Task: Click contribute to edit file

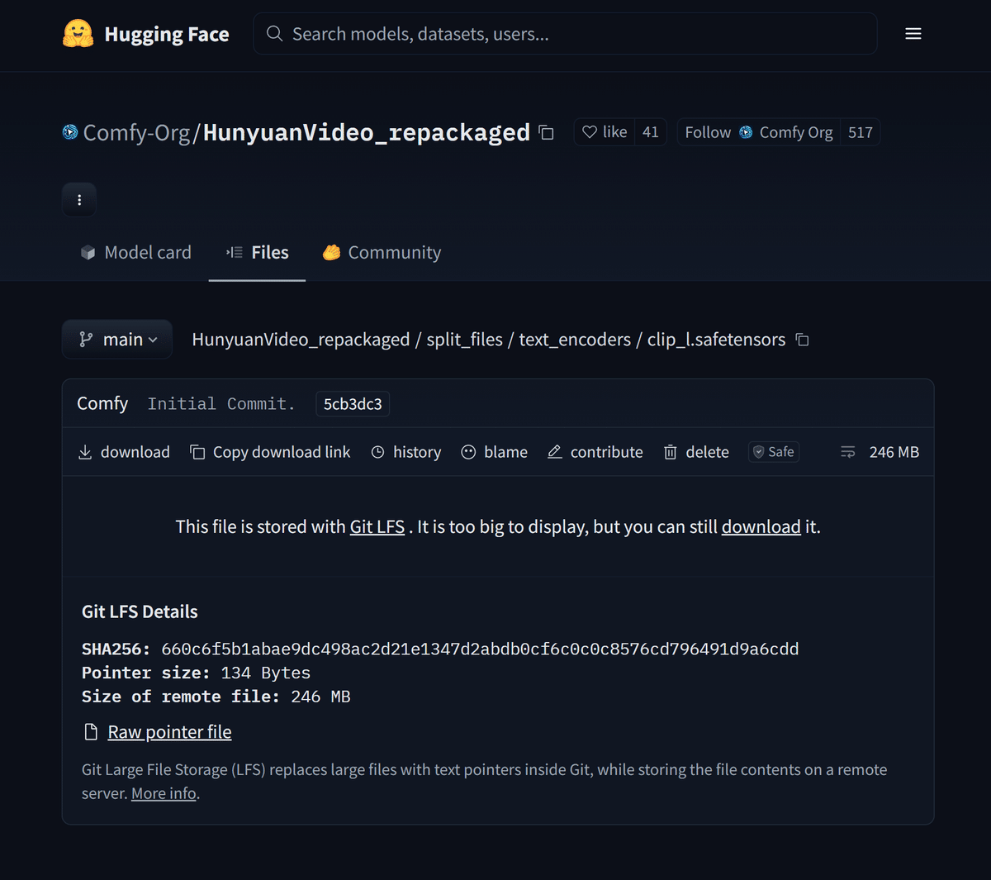Action: [595, 452]
